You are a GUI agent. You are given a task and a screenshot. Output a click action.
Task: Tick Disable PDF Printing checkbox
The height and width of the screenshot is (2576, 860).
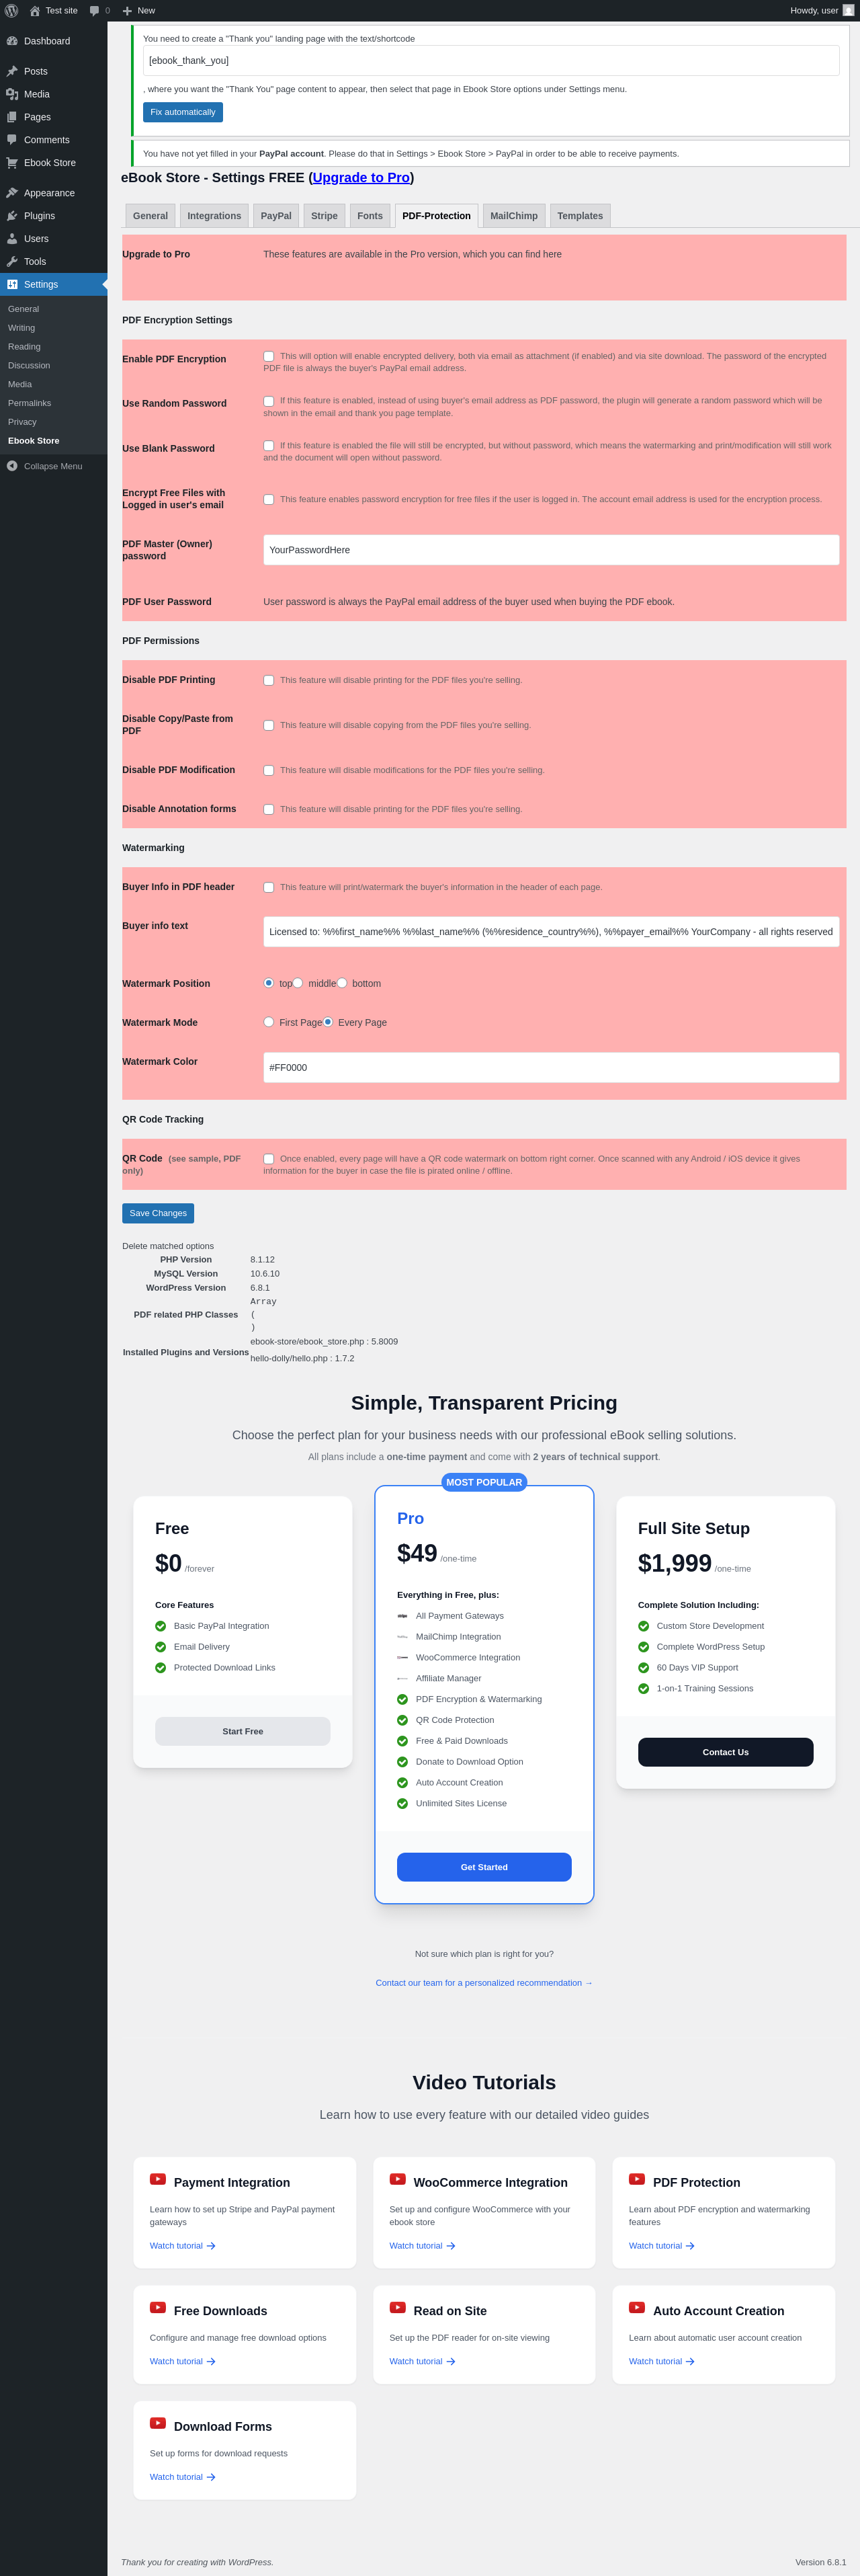tap(268, 680)
